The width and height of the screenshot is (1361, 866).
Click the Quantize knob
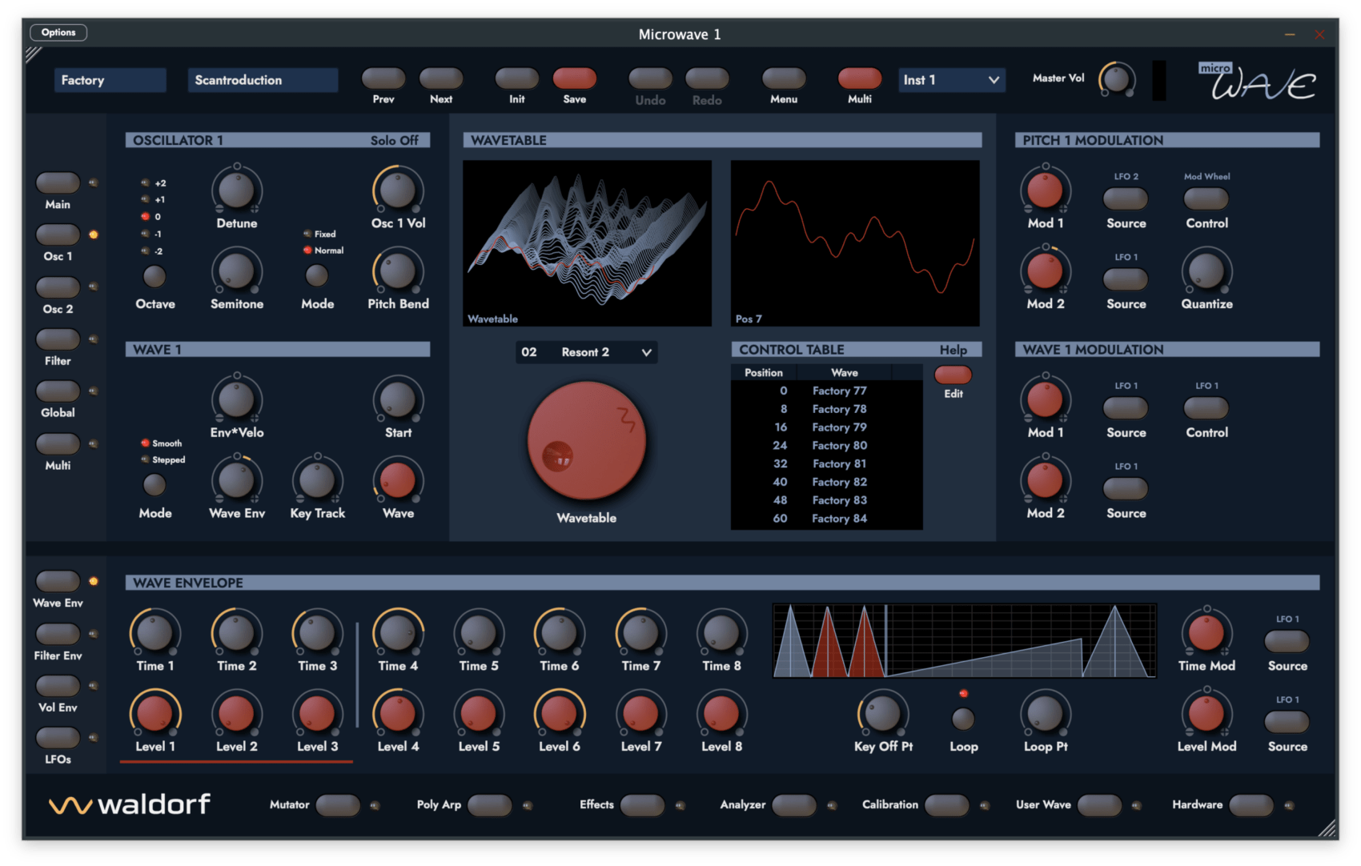1206,271
